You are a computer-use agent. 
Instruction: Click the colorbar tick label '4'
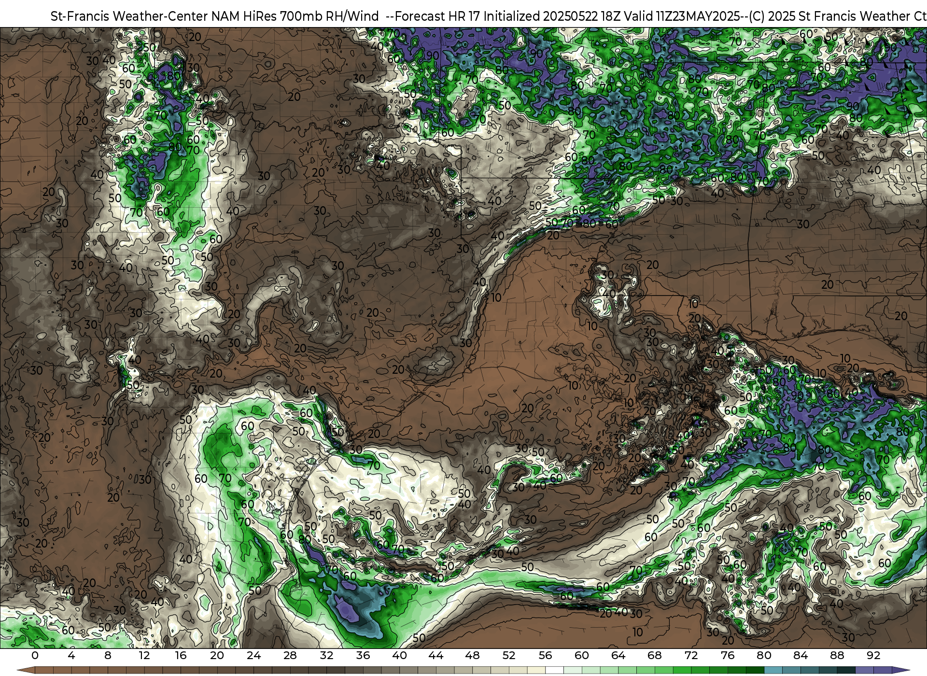click(x=71, y=655)
